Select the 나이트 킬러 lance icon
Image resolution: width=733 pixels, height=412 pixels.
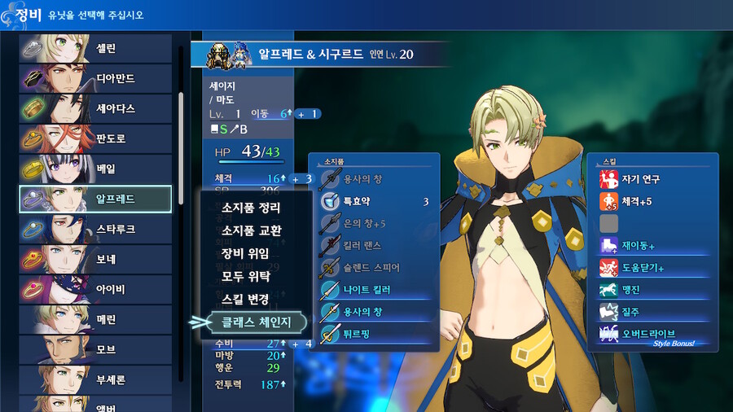point(330,290)
